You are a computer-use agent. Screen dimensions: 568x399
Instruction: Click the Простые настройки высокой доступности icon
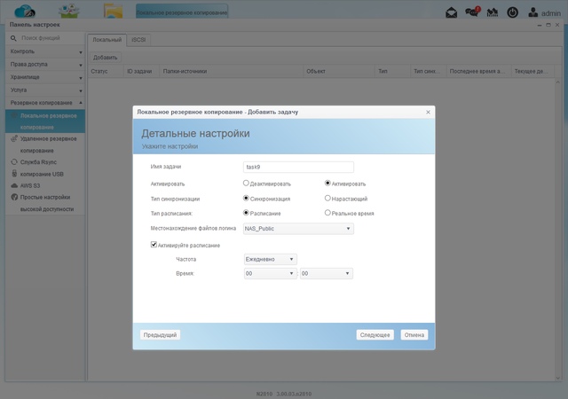(x=14, y=197)
